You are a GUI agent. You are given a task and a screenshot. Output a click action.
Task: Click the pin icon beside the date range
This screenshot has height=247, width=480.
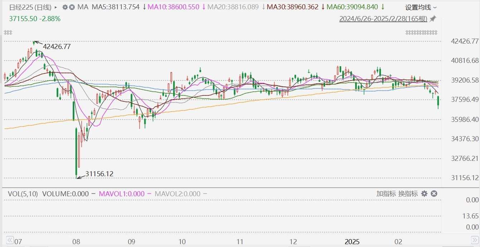click(x=433, y=19)
